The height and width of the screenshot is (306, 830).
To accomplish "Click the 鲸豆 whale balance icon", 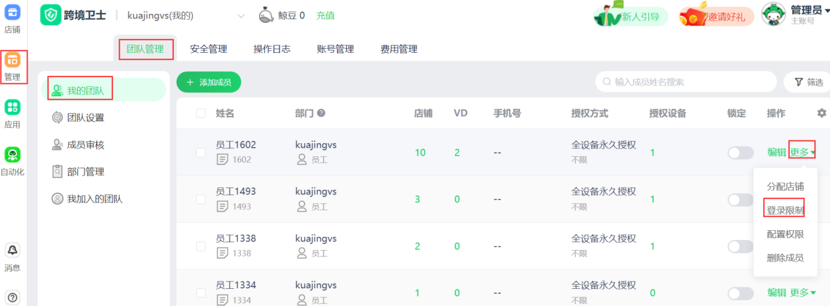I will tap(266, 15).
